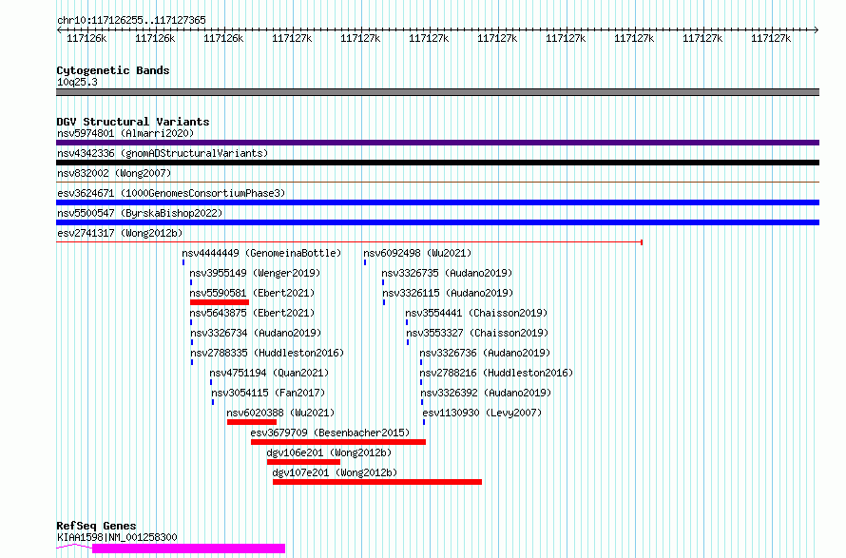Select the red nsv5590581 variant bar
The width and height of the screenshot is (846, 558).
(x=219, y=302)
